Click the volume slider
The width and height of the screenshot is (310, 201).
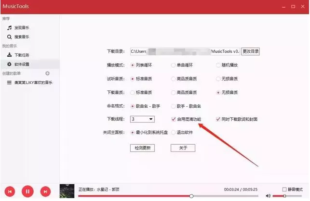click(x=287, y=196)
